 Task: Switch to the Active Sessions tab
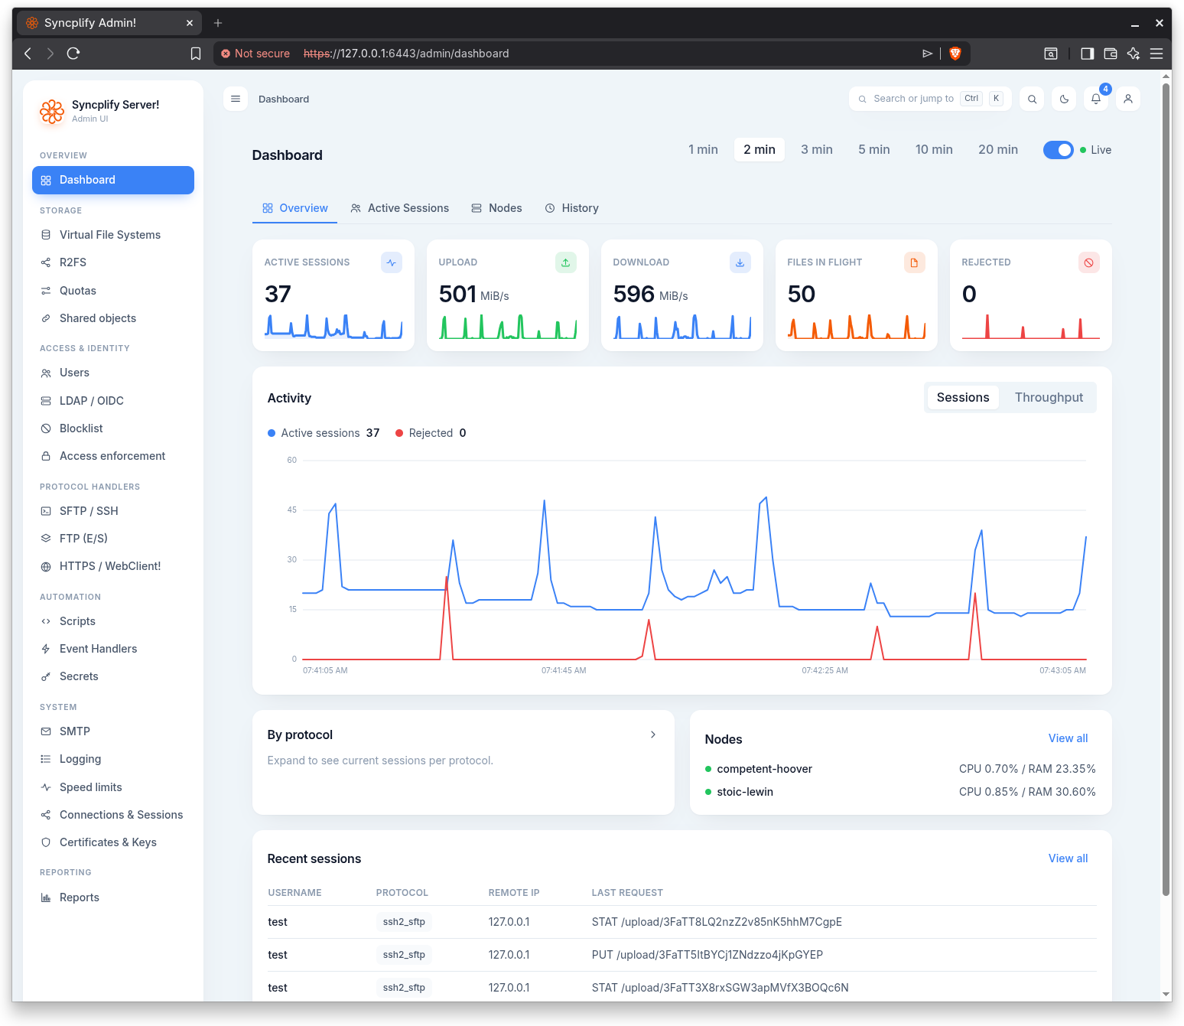click(399, 208)
